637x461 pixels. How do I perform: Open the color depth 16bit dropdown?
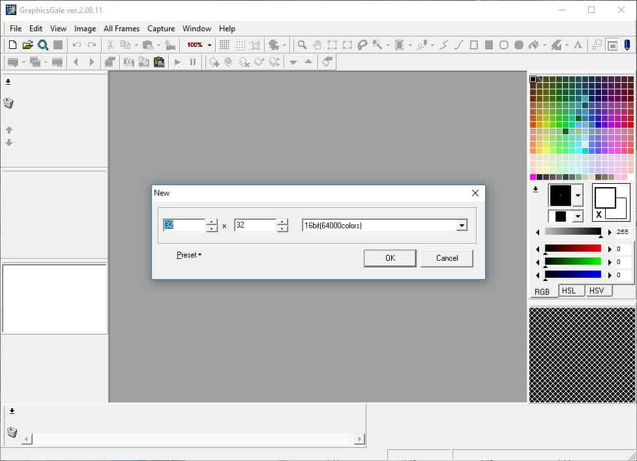click(x=462, y=226)
